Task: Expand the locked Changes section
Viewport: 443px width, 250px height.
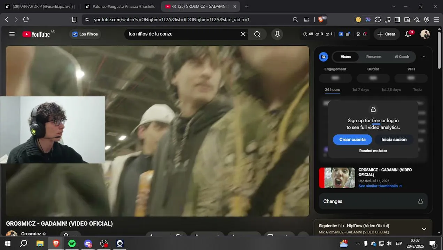Action: tap(373, 201)
